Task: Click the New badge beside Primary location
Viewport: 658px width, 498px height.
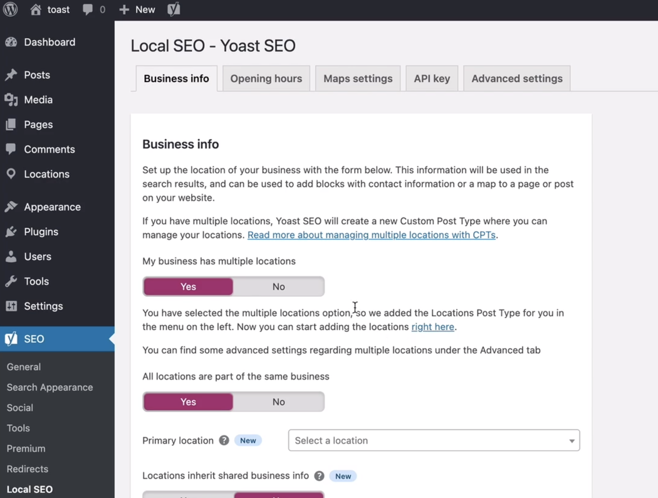Action: pos(248,440)
